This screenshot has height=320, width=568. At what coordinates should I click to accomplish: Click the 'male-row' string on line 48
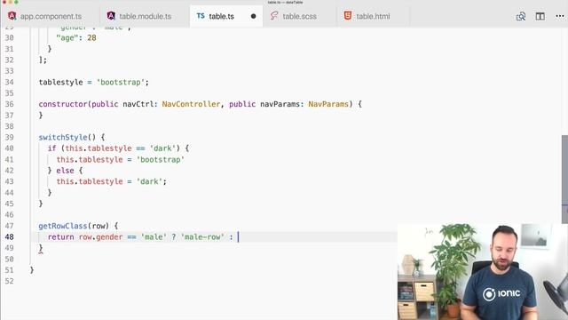202,237
